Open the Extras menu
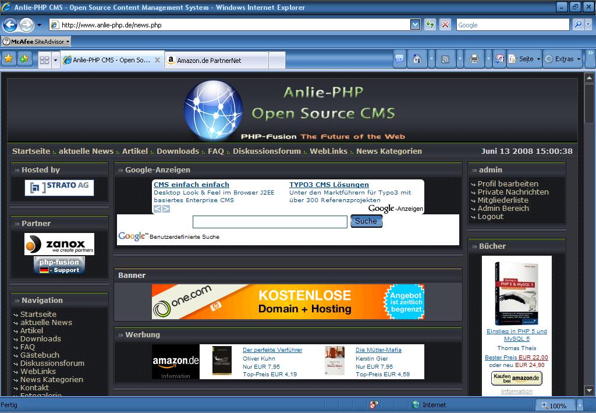This screenshot has height=413, width=596. pyautogui.click(x=562, y=59)
